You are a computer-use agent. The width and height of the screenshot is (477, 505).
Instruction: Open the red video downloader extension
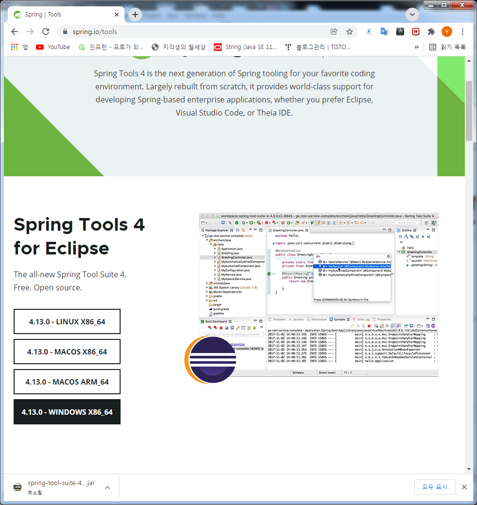tap(416, 32)
